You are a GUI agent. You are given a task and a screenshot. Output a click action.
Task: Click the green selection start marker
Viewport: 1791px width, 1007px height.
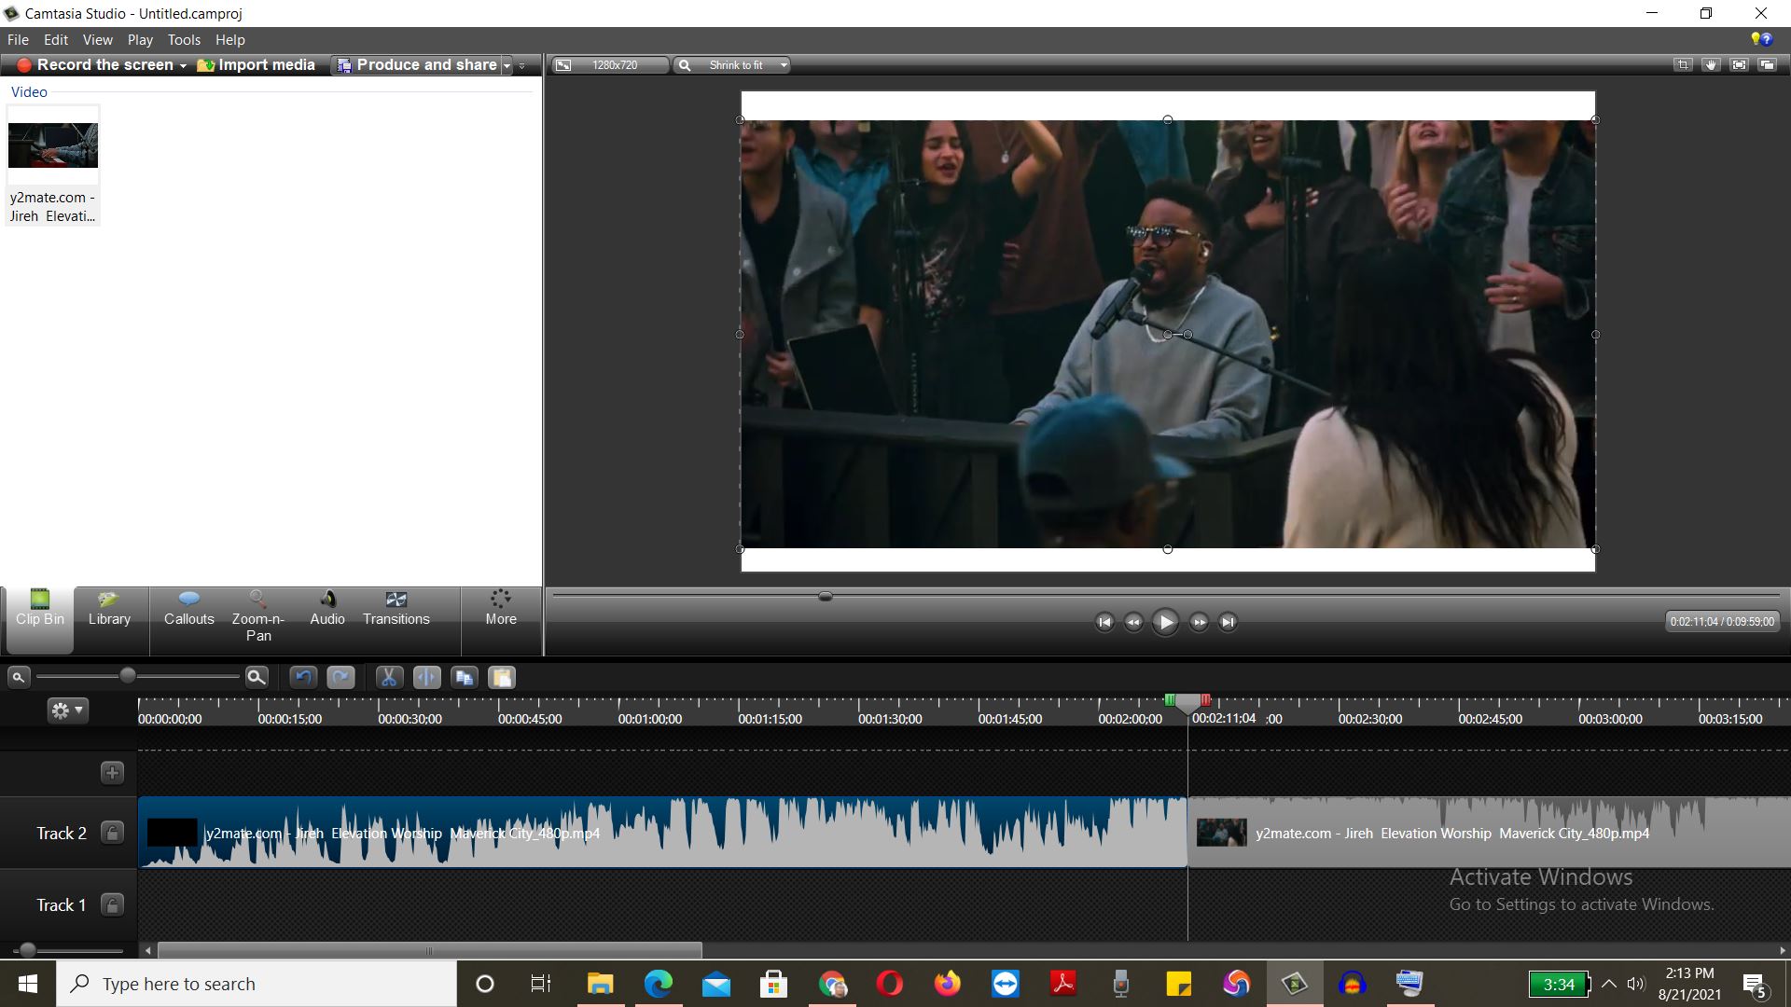point(1170,700)
